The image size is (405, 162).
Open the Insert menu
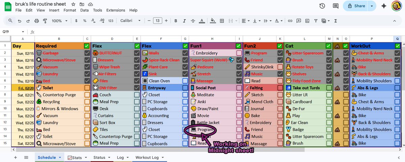[54, 10]
